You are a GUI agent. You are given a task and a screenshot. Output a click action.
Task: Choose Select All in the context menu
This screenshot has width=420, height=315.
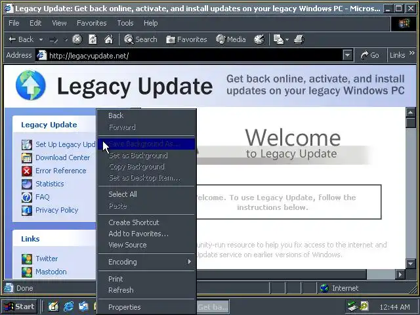[146, 194]
